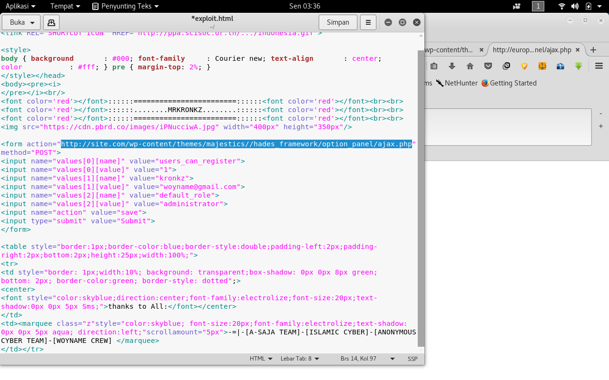The width and height of the screenshot is (609, 380).
Task: Click the green download arrow extension
Action: coord(579,66)
